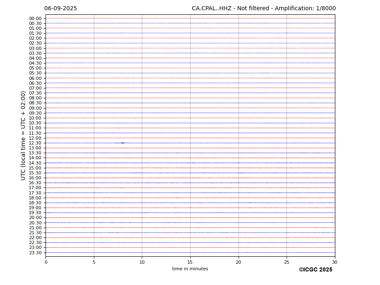The image size is (380, 285).
Task: Click the 01:00 time row label
Action: click(35, 28)
